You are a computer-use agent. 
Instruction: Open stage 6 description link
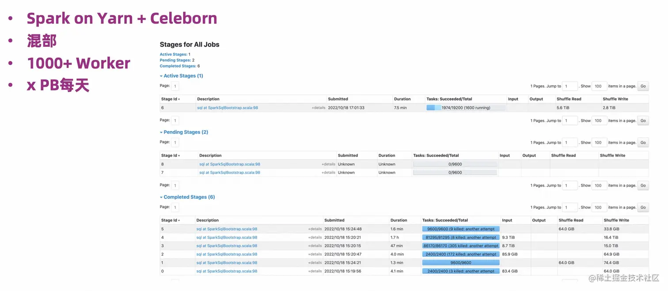[x=228, y=108]
